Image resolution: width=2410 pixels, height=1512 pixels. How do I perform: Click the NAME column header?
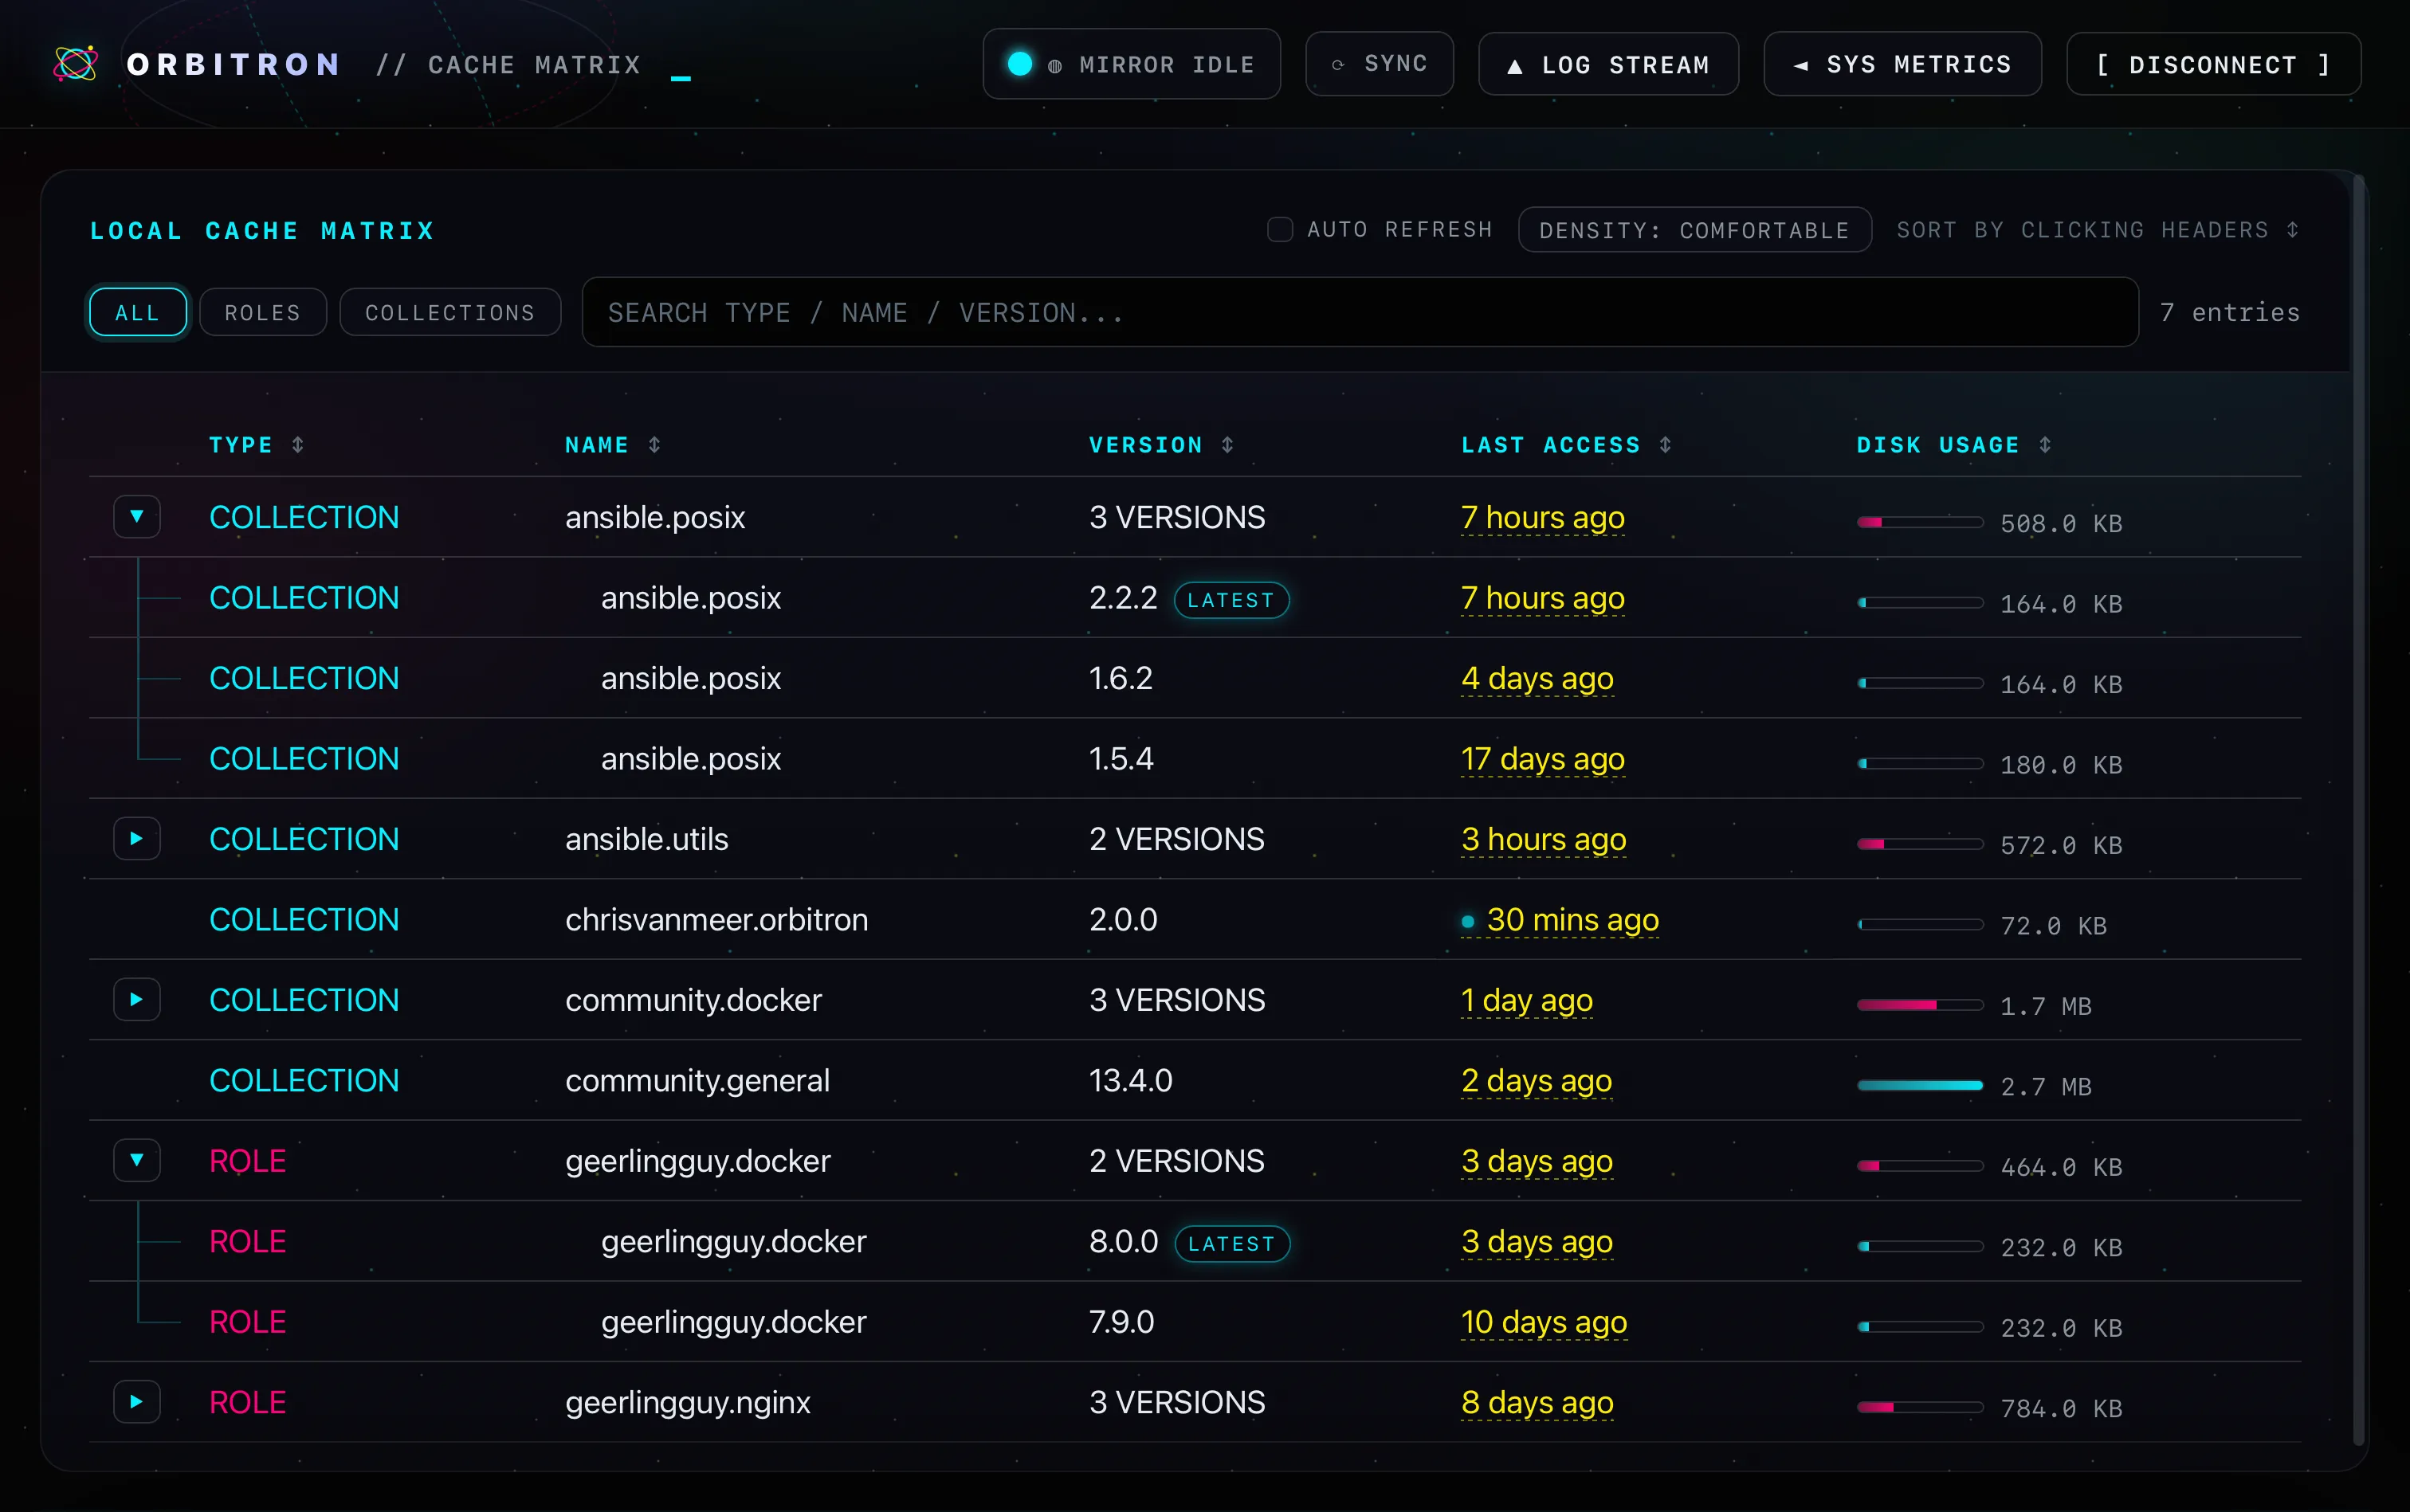coord(597,445)
